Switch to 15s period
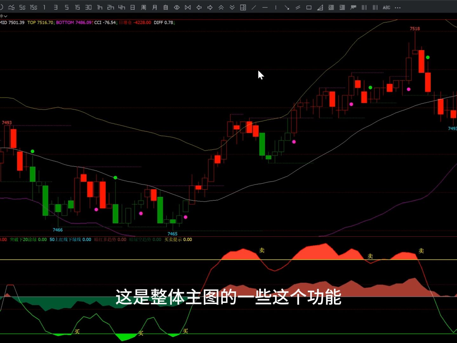457x343 pixels. pos(33,7)
